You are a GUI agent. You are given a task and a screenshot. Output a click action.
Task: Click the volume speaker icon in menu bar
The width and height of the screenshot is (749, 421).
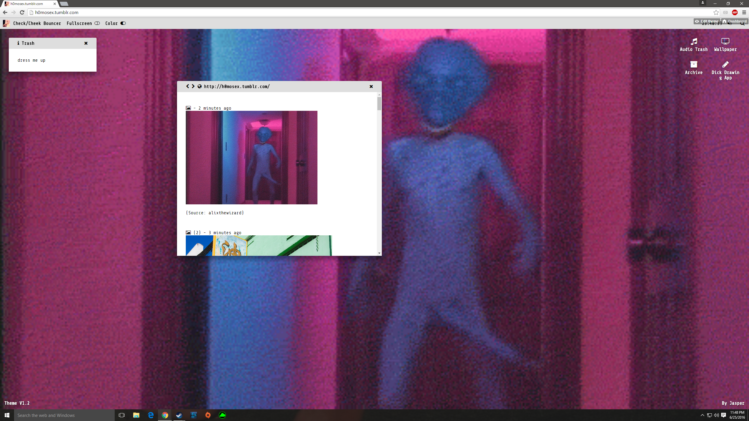coord(730,24)
